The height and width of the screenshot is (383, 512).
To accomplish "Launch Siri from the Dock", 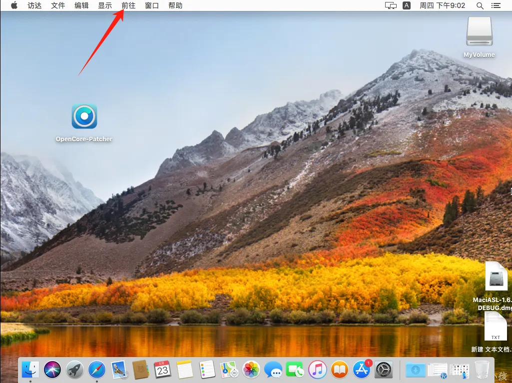I will [x=52, y=370].
